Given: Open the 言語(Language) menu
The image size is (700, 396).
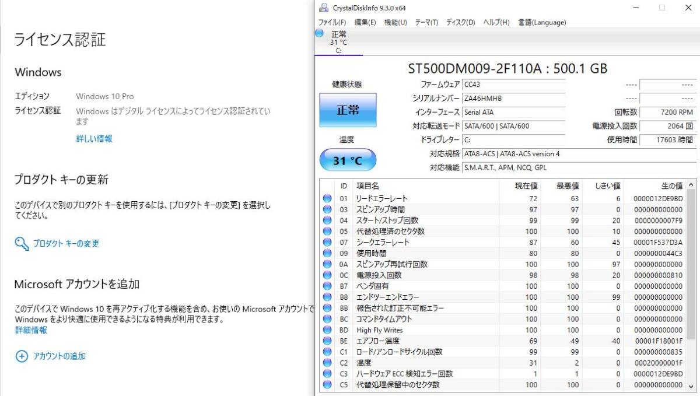Looking at the screenshot, I should pos(542,22).
